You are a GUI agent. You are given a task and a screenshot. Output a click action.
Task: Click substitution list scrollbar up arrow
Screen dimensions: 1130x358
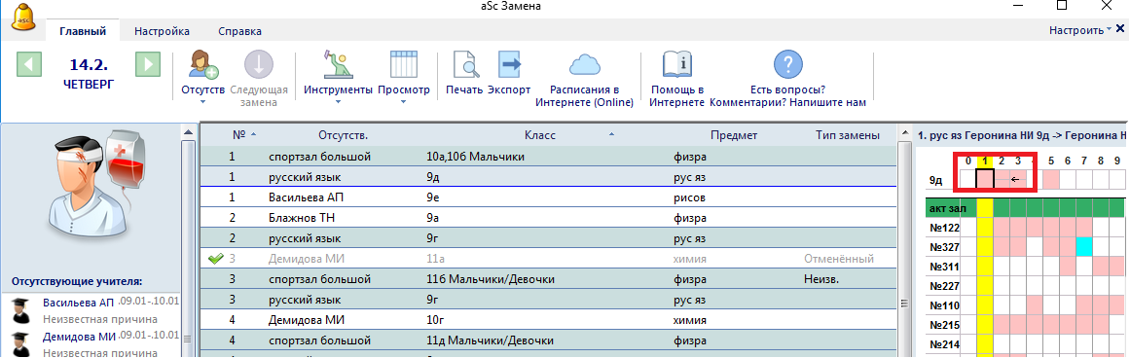(904, 134)
